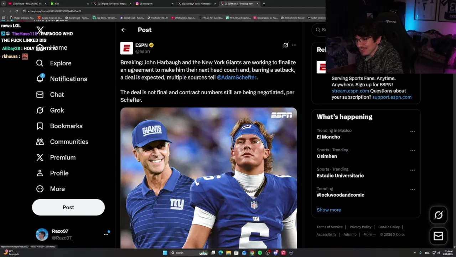Image resolution: width=456 pixels, height=257 pixels.
Task: Open the Windows Start menu
Action: click(x=165, y=253)
